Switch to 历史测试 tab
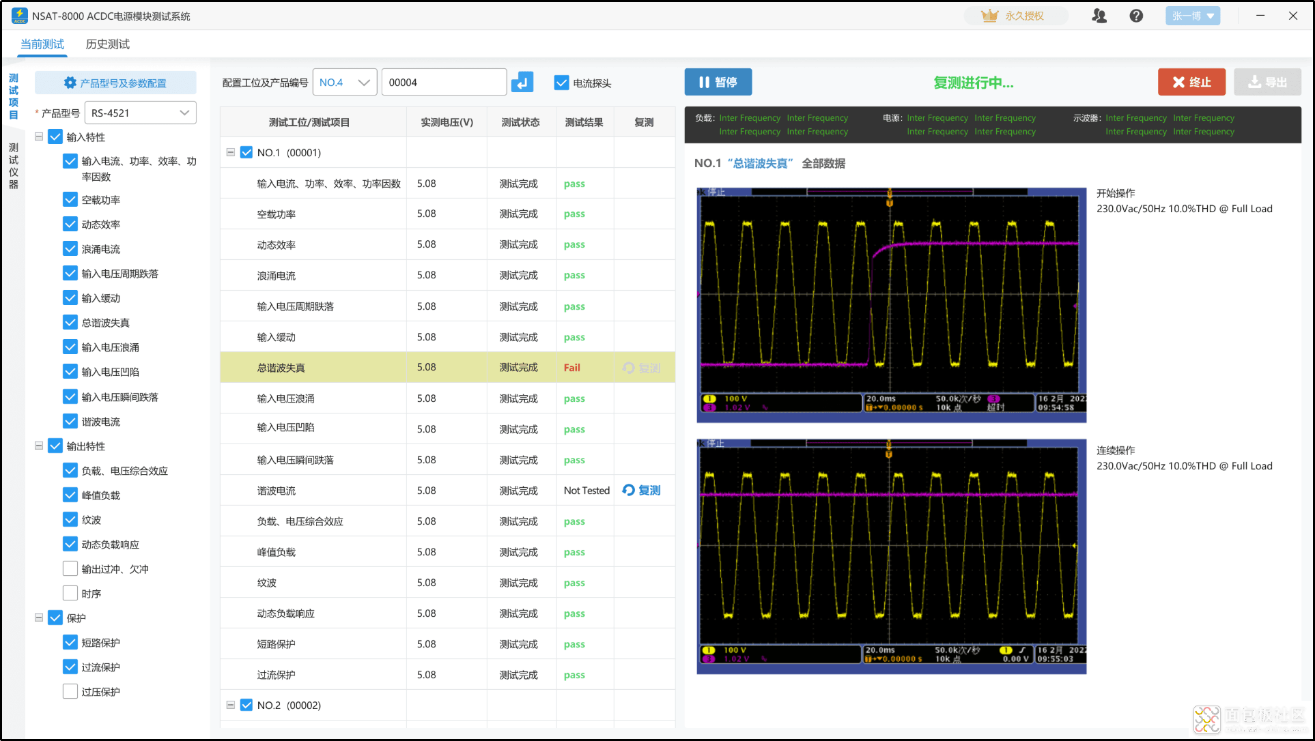 [x=108, y=44]
